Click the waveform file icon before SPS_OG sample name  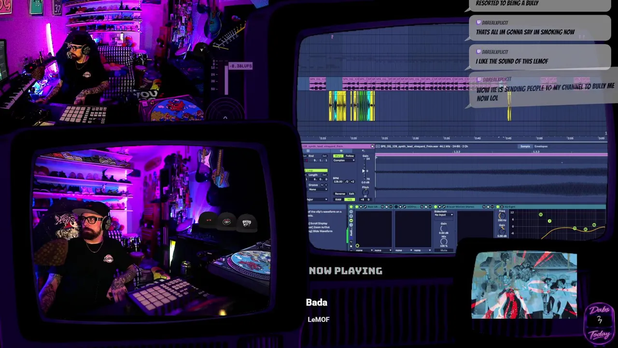pos(378,146)
